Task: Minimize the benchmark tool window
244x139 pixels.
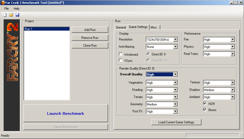Action: [x=231, y=3]
